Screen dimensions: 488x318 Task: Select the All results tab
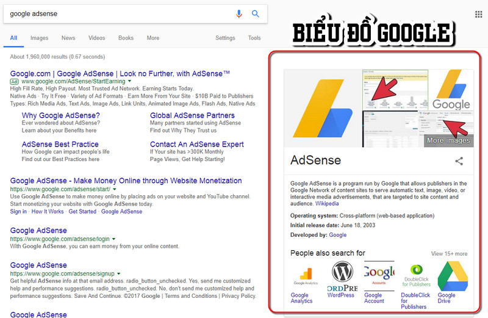click(x=13, y=38)
